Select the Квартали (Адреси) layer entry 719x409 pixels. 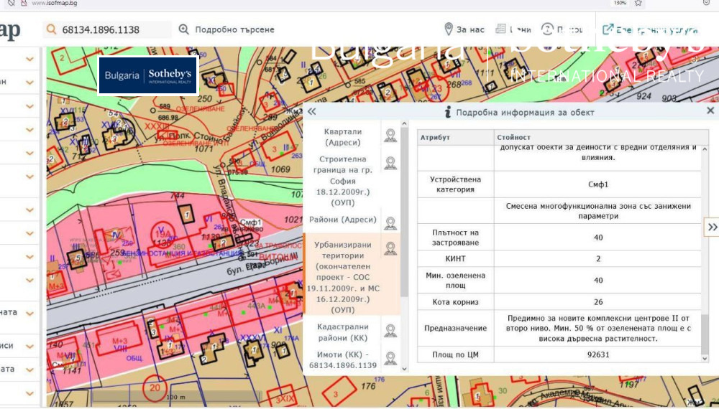[343, 137]
